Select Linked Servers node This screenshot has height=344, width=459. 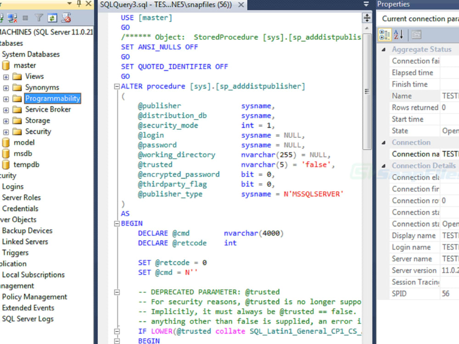[25, 242]
